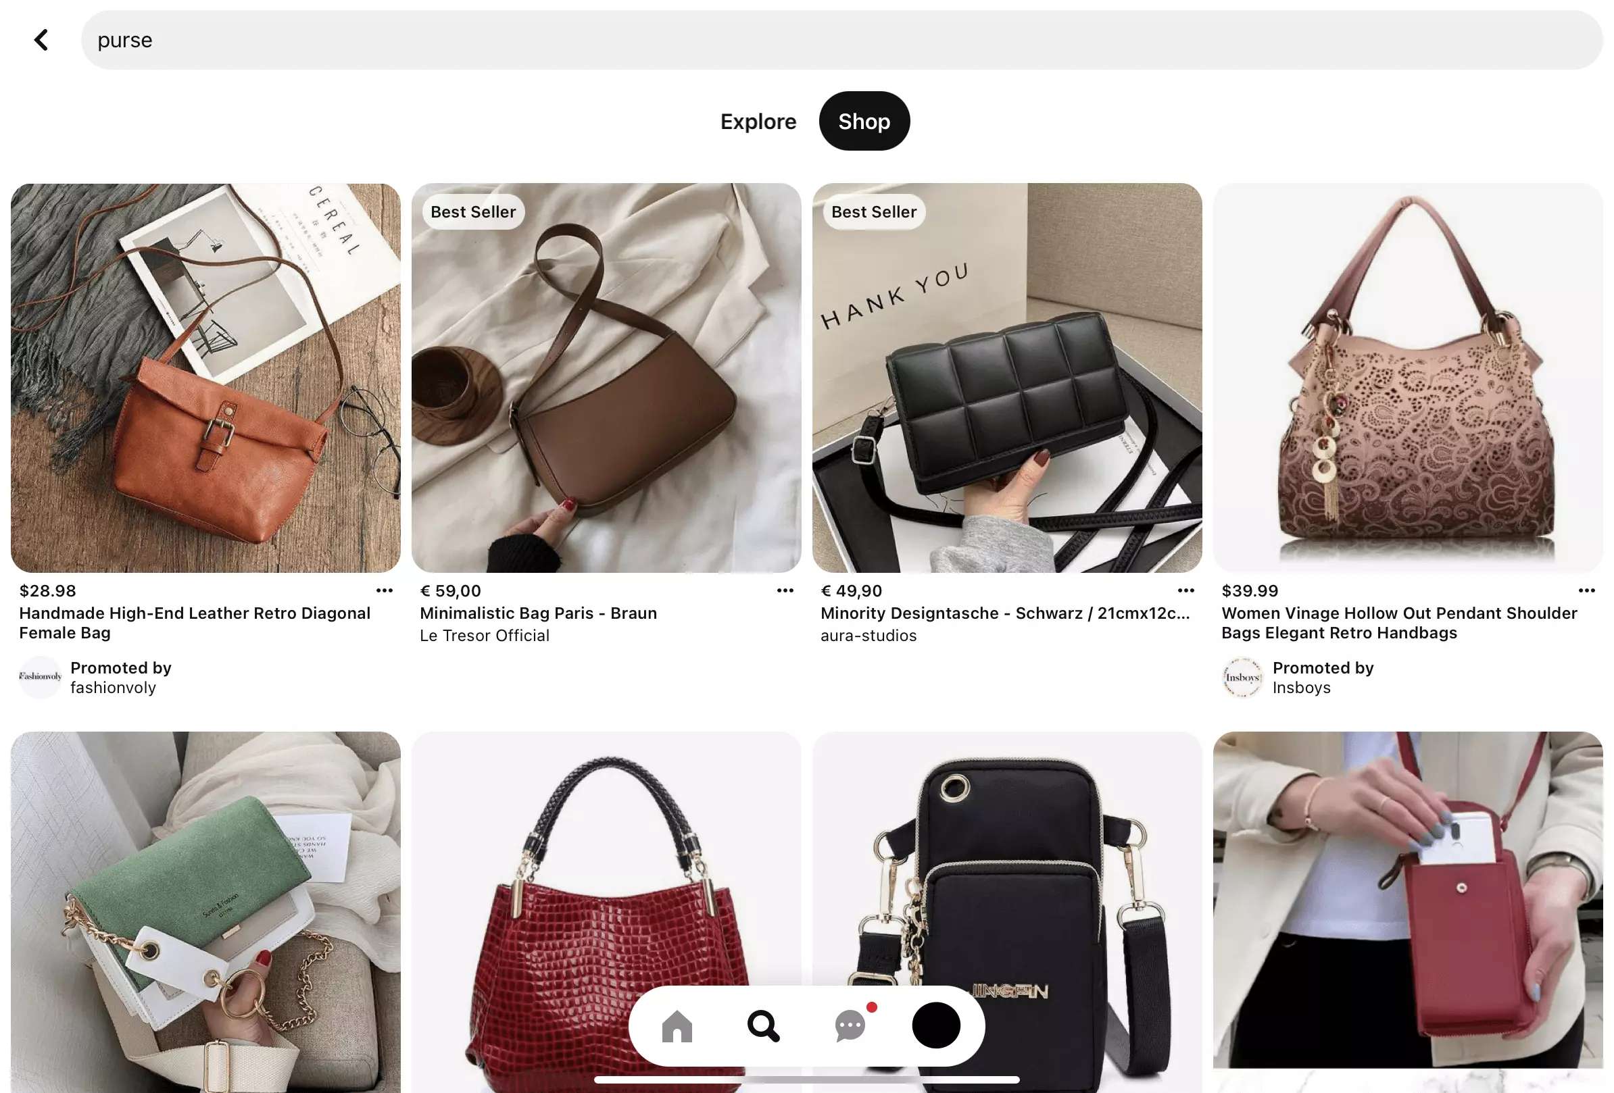Open options for Handmade Leather Bag listing
This screenshot has height=1093, width=1614.
click(x=382, y=590)
